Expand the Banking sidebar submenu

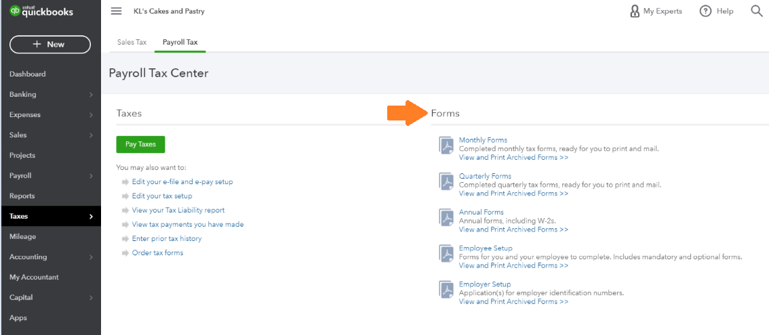91,95
